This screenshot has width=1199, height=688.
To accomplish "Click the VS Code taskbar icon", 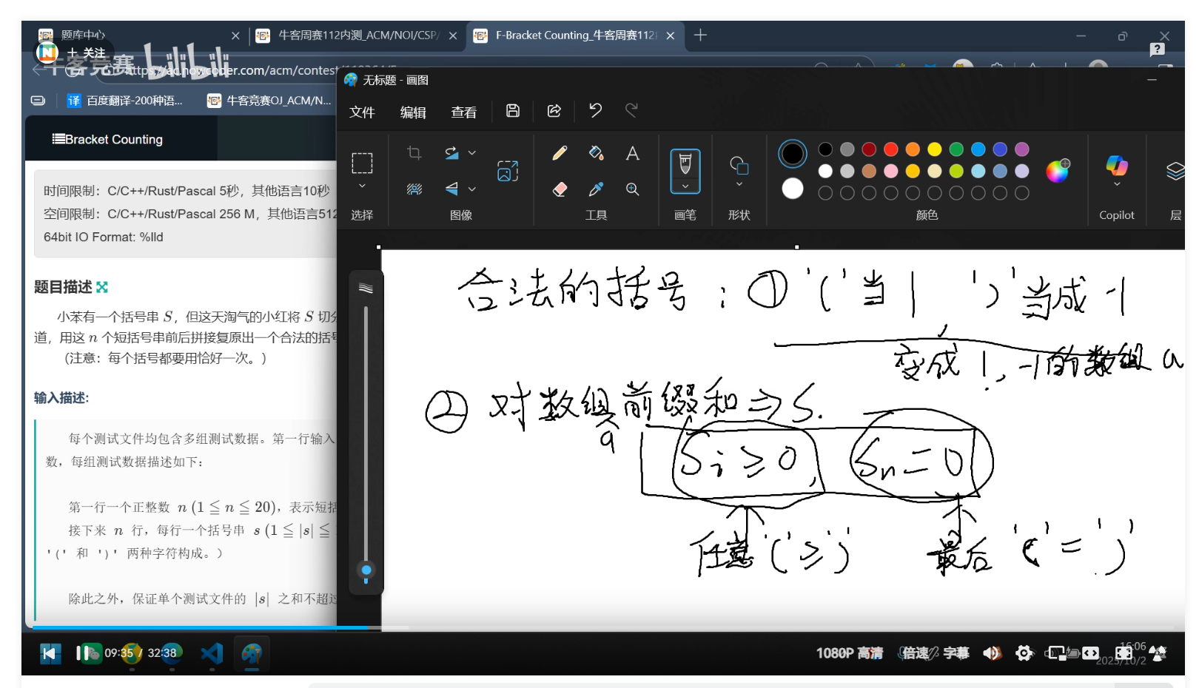I will pos(212,653).
